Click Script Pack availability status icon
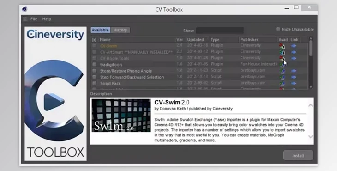The image size is (337, 171). (282, 83)
